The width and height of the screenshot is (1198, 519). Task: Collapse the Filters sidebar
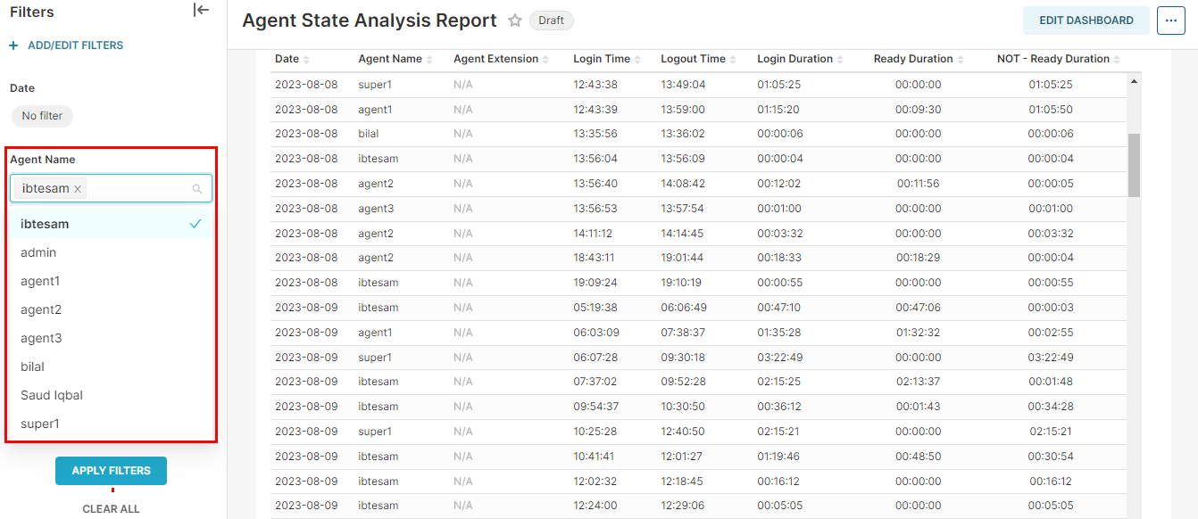click(x=201, y=10)
